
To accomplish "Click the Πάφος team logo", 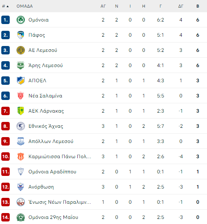I will (x=21, y=35).
